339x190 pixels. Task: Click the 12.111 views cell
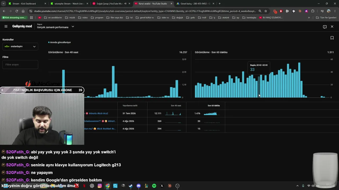158,113
